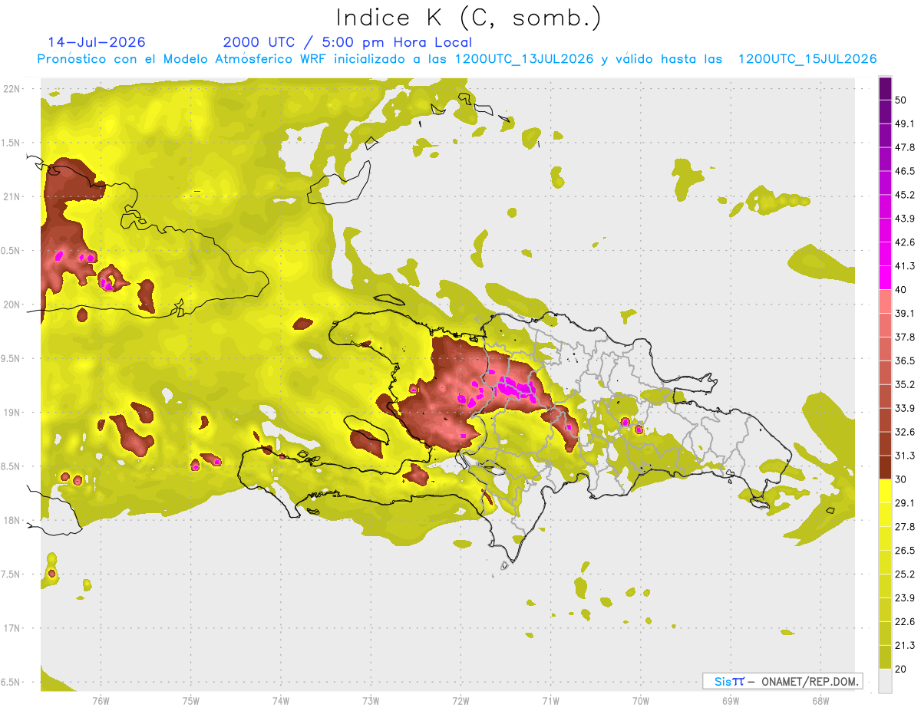Click the "33.9" color scale label
This screenshot has width=921, height=711.
(x=904, y=408)
